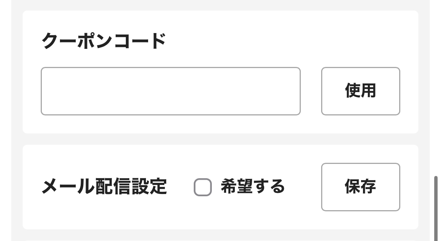The height and width of the screenshot is (241, 441).
Task: Enable the 希望する checkbox
Action: pos(203,187)
